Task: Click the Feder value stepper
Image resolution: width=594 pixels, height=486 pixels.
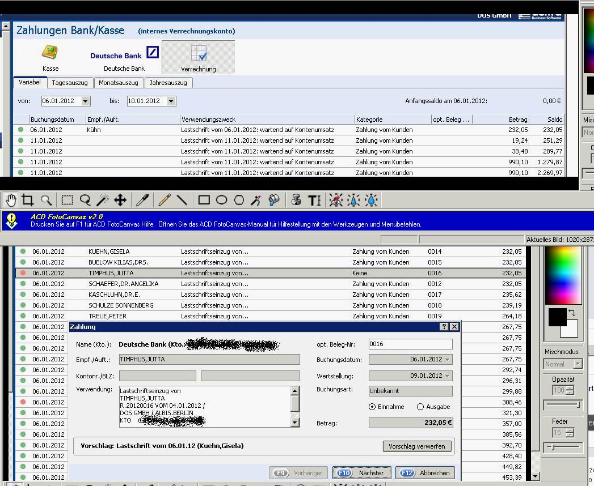Action: pos(570,432)
